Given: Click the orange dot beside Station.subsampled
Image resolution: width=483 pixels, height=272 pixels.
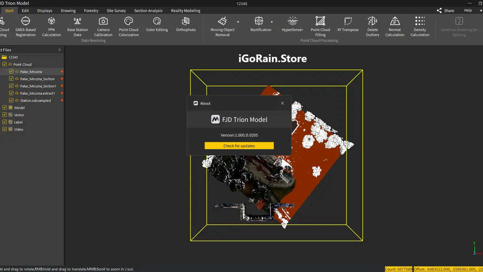Looking at the screenshot, I should point(62,100).
